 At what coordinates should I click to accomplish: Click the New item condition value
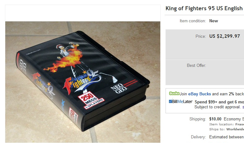(x=214, y=21)
